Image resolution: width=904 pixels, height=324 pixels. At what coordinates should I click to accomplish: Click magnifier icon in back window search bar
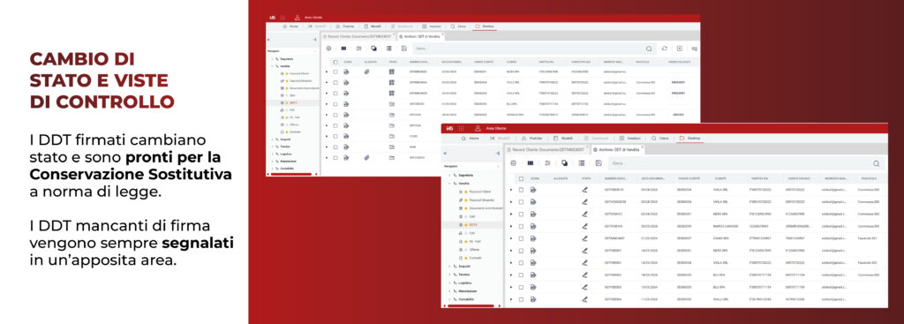tap(649, 49)
